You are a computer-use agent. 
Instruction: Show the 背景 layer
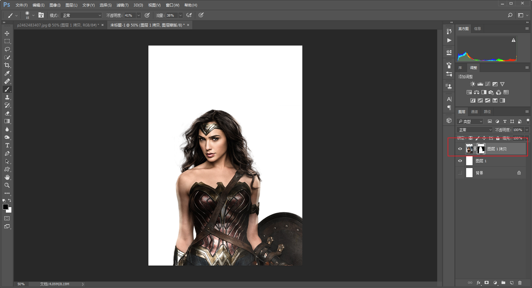pyautogui.click(x=460, y=173)
